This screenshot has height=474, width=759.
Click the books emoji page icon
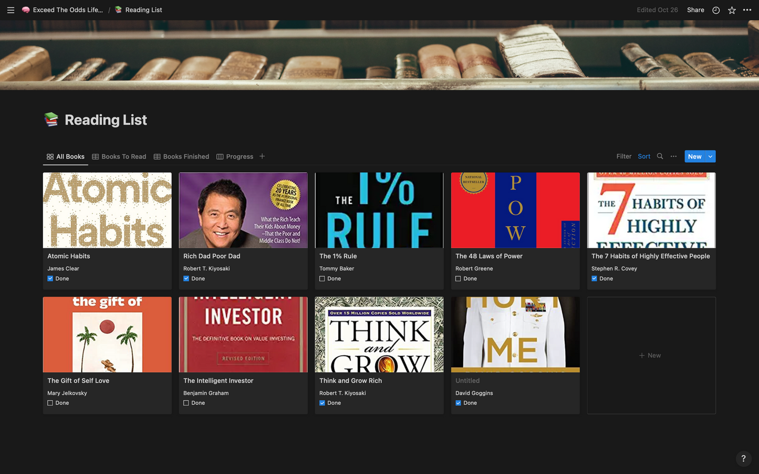point(51,120)
